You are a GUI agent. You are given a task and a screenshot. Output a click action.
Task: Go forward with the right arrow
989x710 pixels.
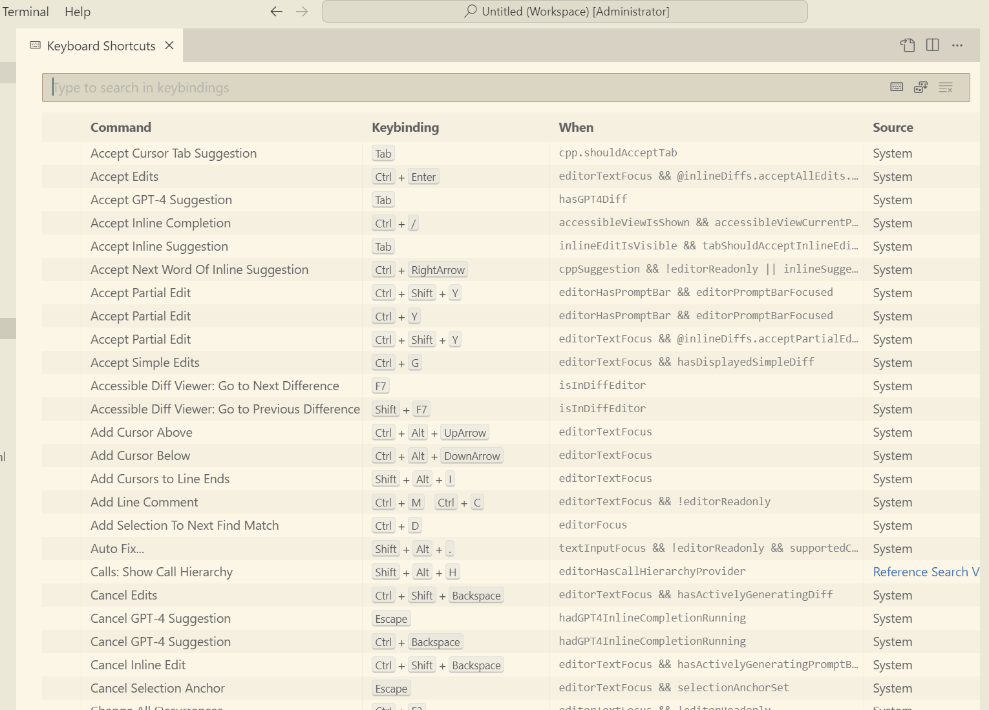pos(302,12)
